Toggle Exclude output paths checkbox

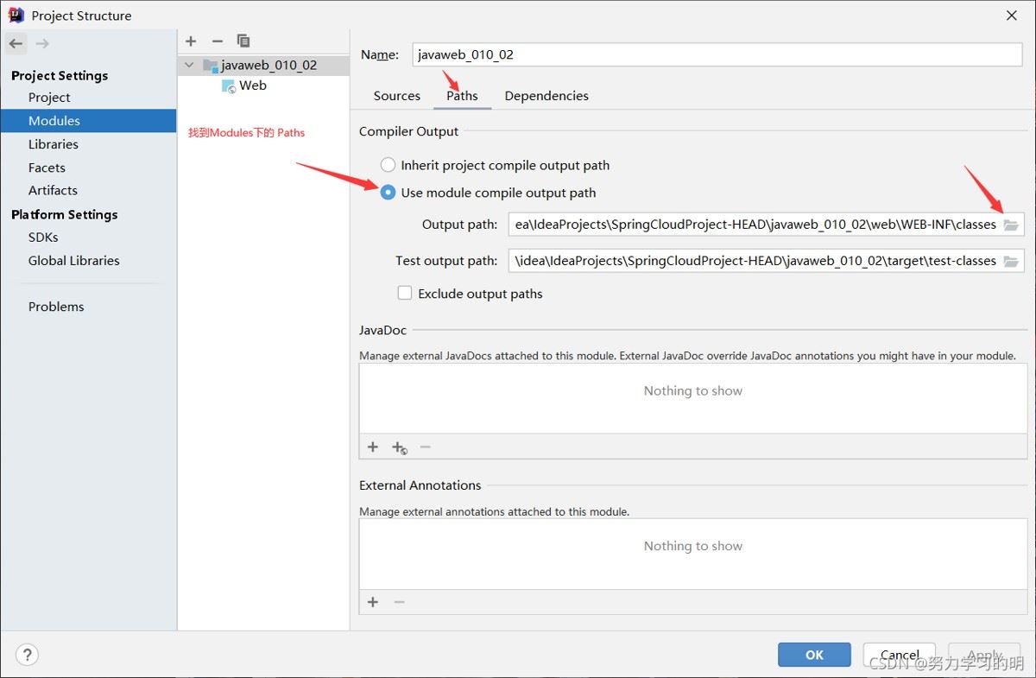point(405,294)
